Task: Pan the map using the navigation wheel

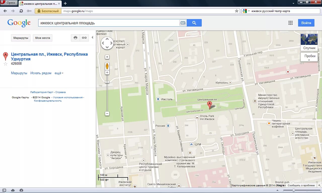Action: pyautogui.click(x=107, y=43)
